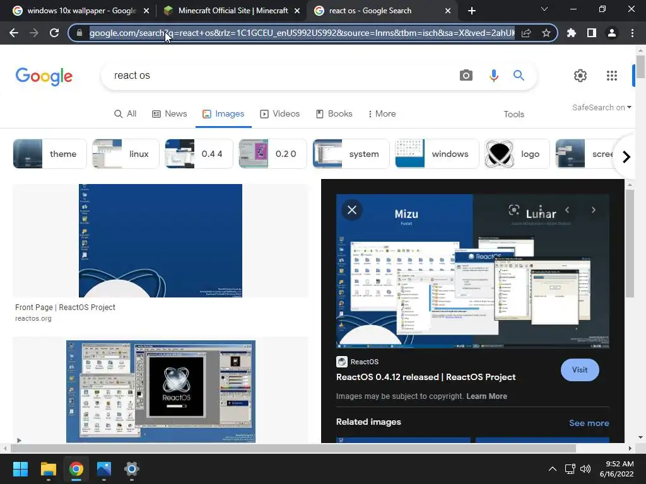Click the Visit button
Screen dimensions: 646x484
(x=580, y=369)
